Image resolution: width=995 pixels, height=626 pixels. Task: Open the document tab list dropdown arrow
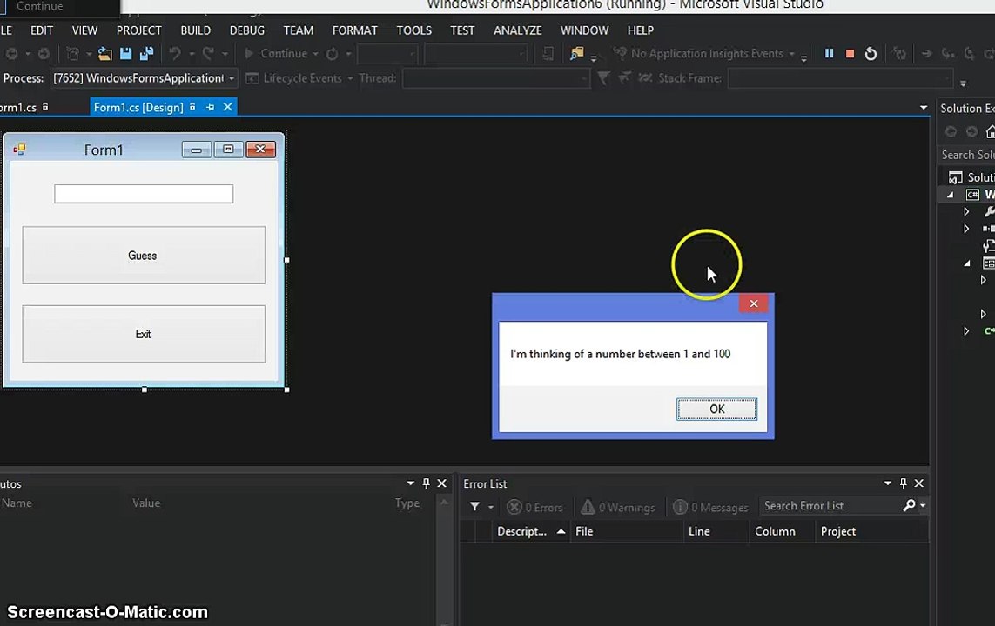(x=923, y=108)
